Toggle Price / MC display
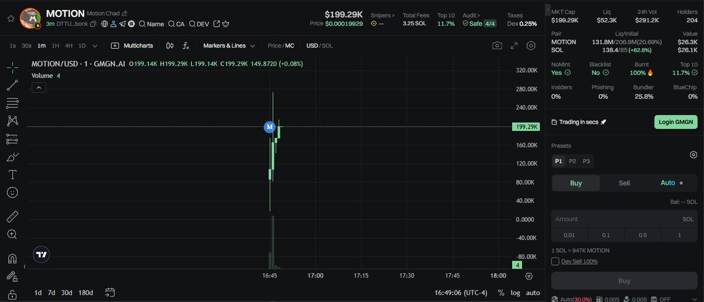The width and height of the screenshot is (704, 302). 281,46
